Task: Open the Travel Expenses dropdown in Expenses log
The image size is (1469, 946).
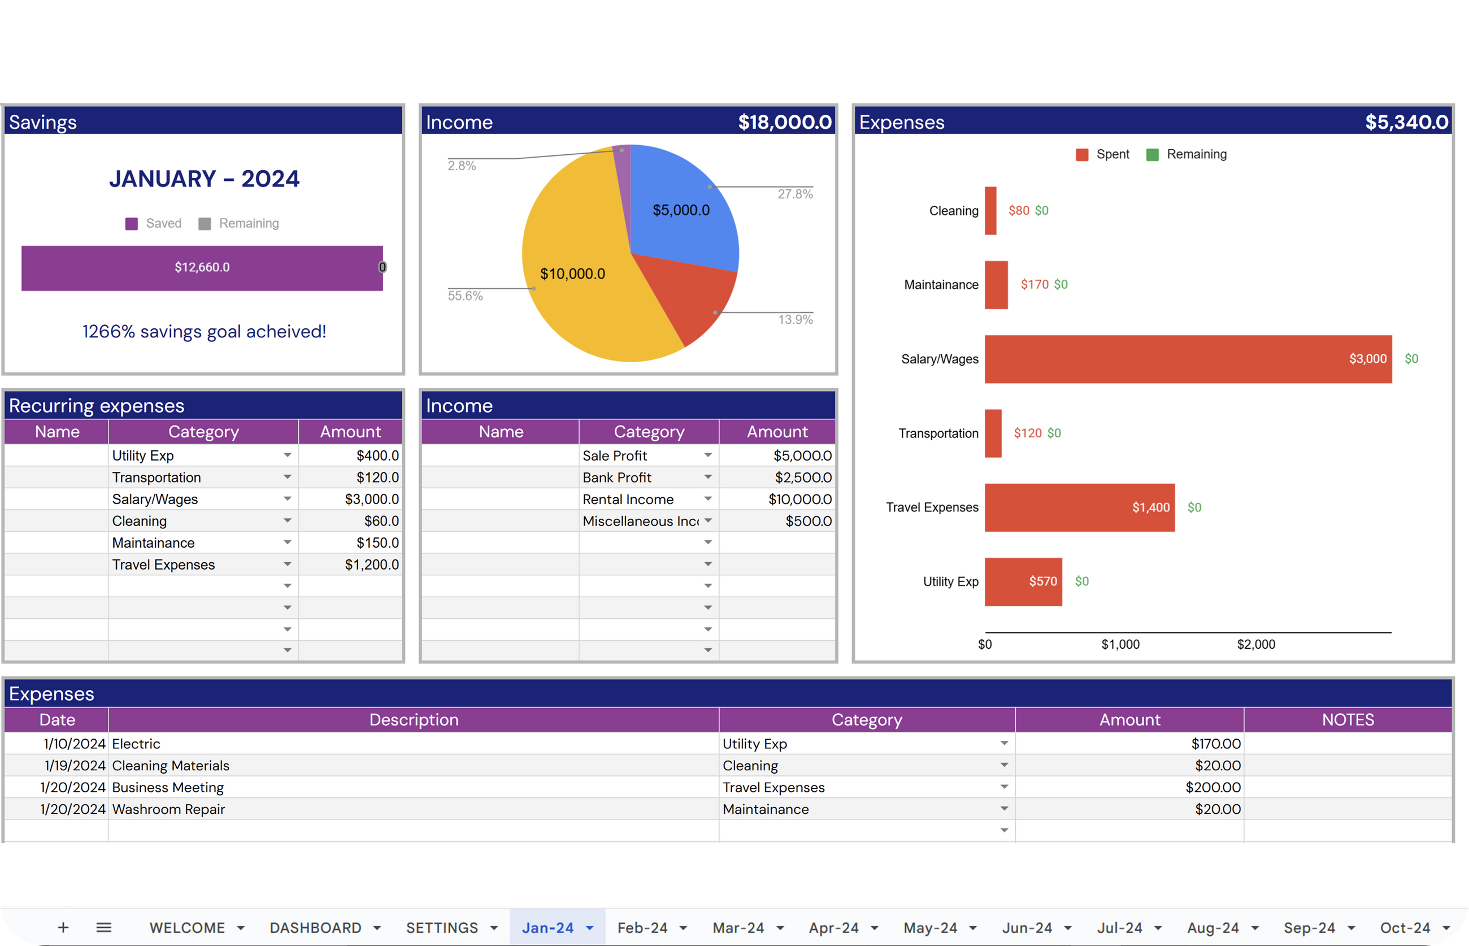Action: coord(1004,787)
